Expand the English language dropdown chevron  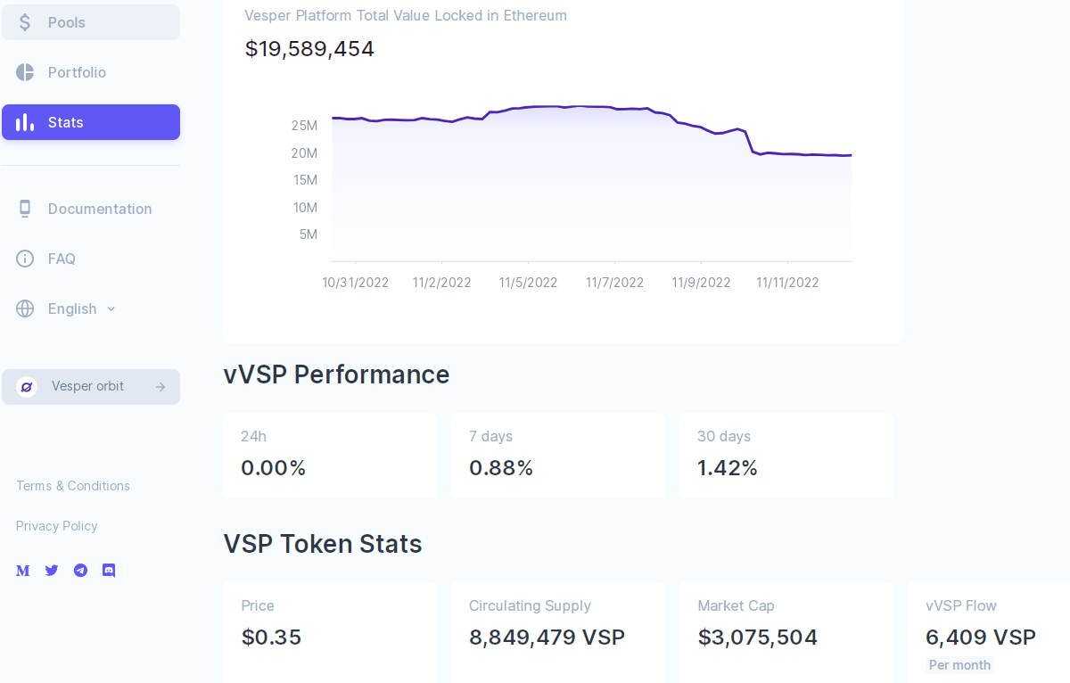click(x=111, y=309)
